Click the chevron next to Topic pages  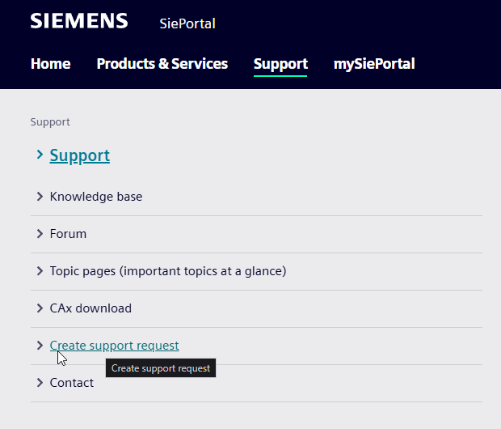(40, 271)
